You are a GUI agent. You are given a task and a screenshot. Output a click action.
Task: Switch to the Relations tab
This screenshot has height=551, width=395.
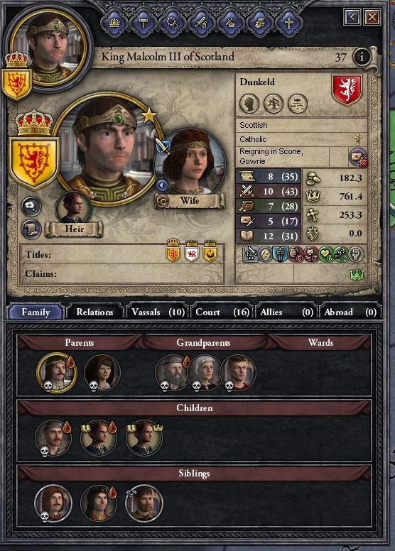tap(94, 312)
